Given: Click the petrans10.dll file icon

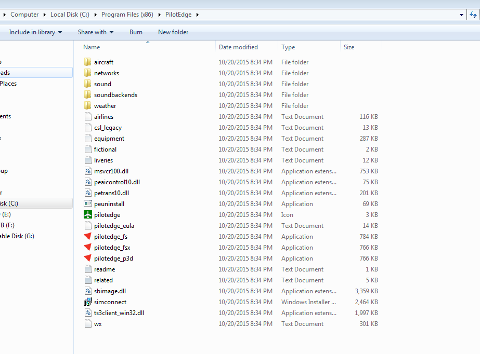Looking at the screenshot, I should click(88, 193).
